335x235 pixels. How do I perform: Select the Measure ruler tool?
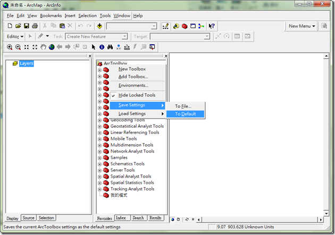click(x=127, y=47)
